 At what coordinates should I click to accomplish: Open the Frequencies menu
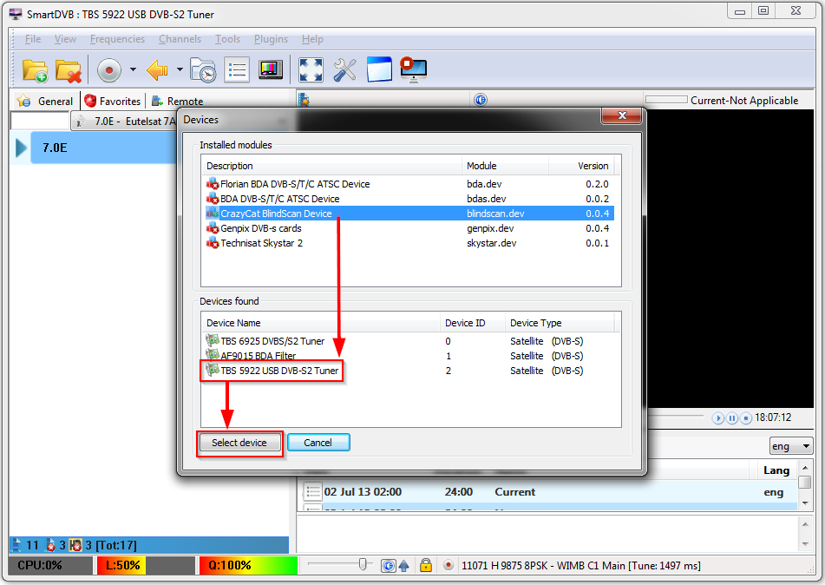[x=117, y=39]
